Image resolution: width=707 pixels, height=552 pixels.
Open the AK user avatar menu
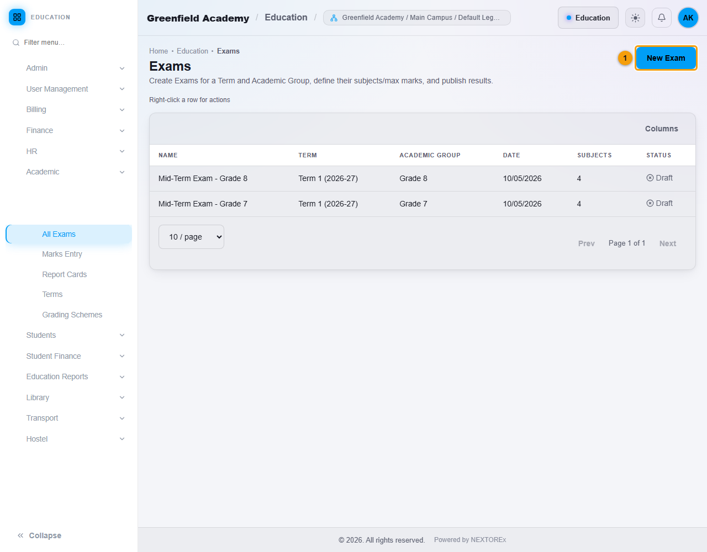pyautogui.click(x=688, y=18)
